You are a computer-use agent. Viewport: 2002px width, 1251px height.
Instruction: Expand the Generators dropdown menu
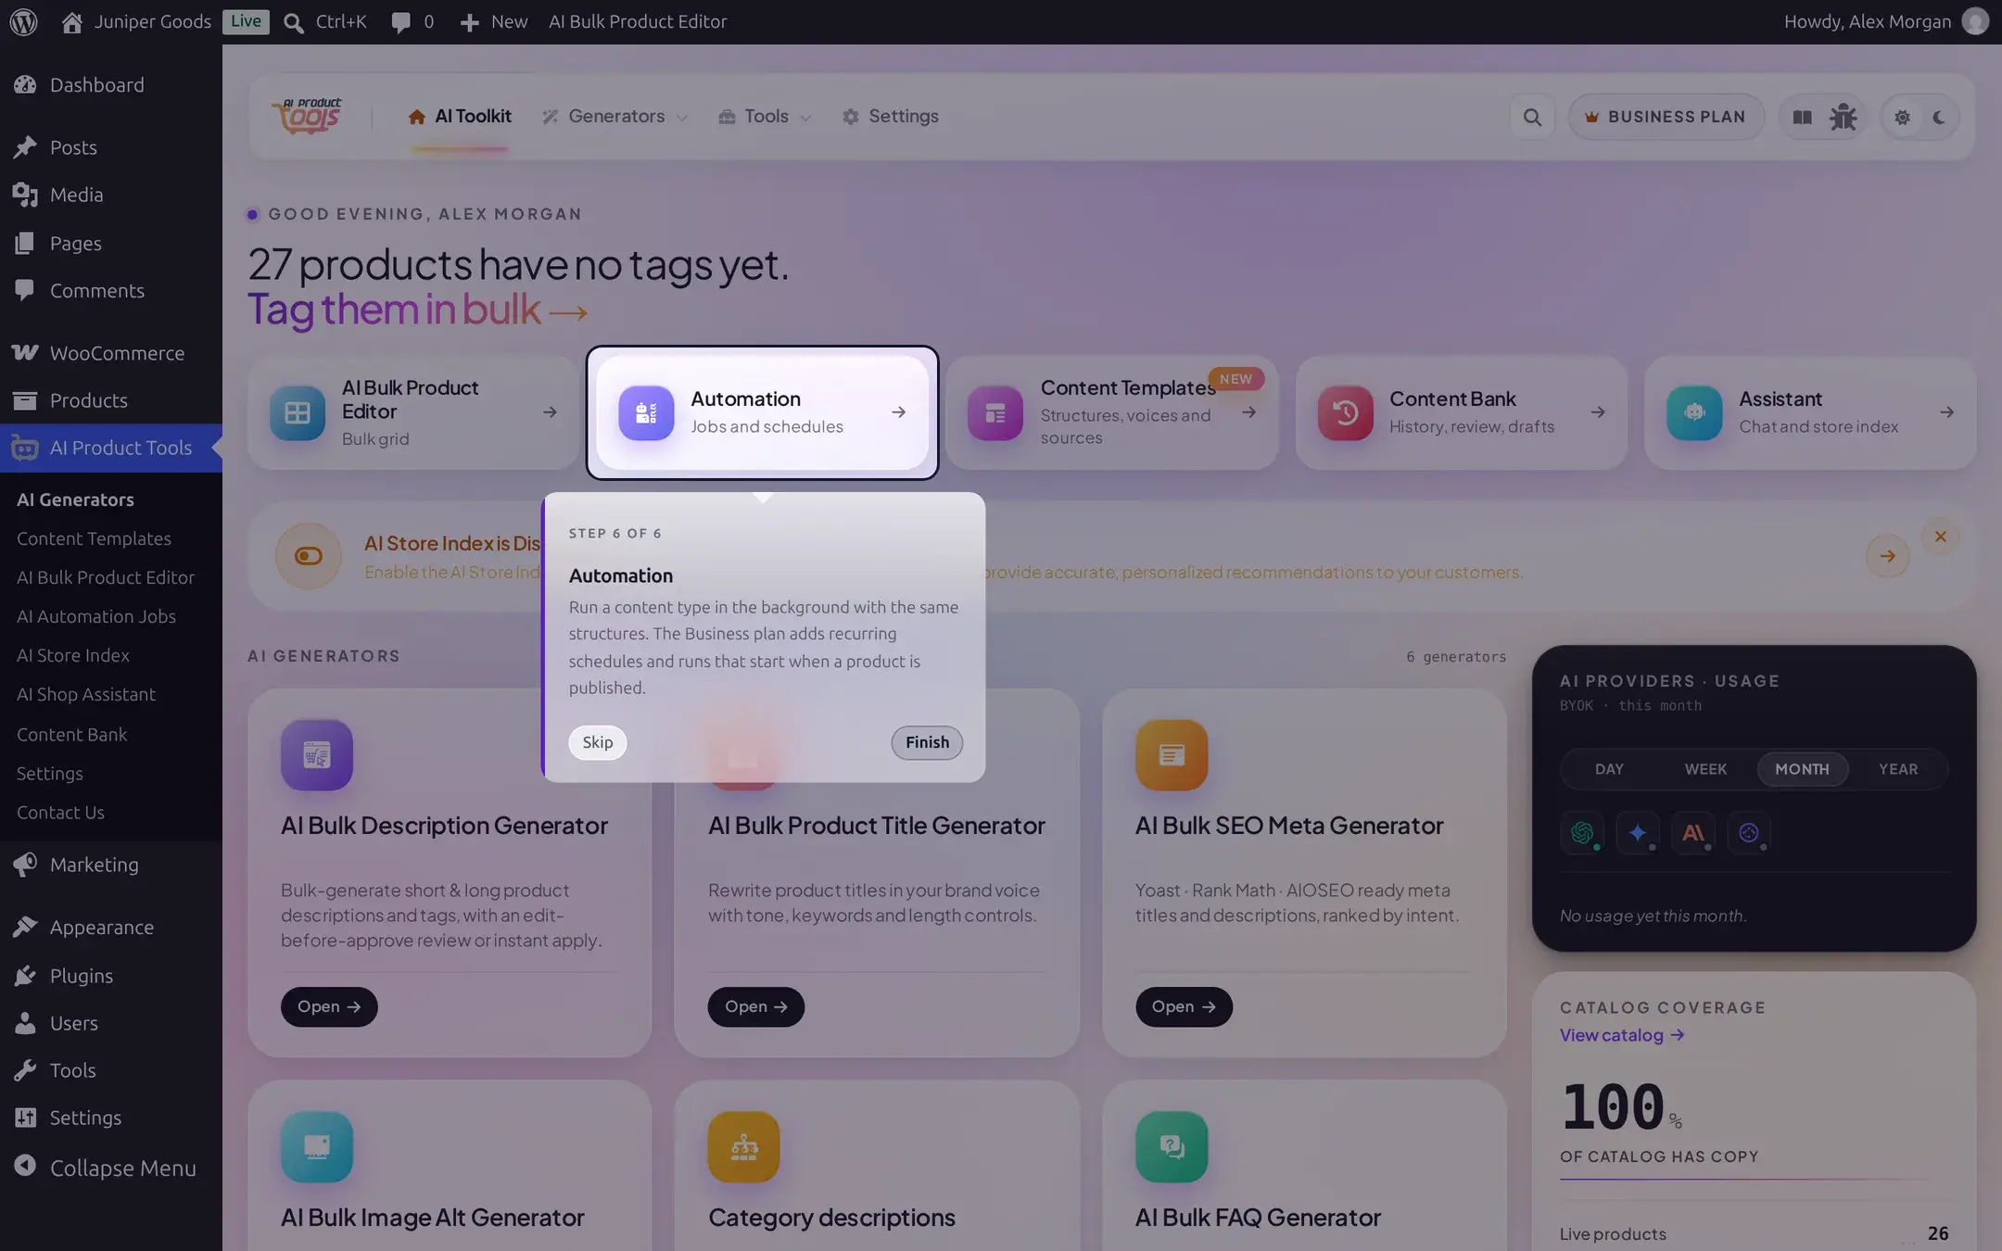click(615, 117)
